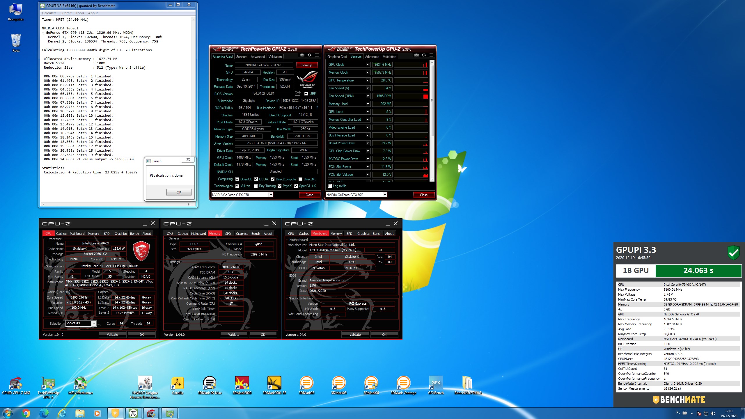The height and width of the screenshot is (419, 745).
Task: Launch 3DMark05 desktop shortcut
Action: tap(339, 386)
